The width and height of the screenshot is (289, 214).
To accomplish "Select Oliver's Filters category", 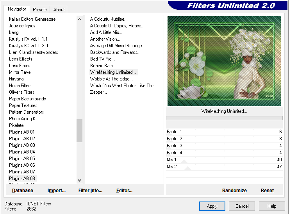I will point(21,92).
